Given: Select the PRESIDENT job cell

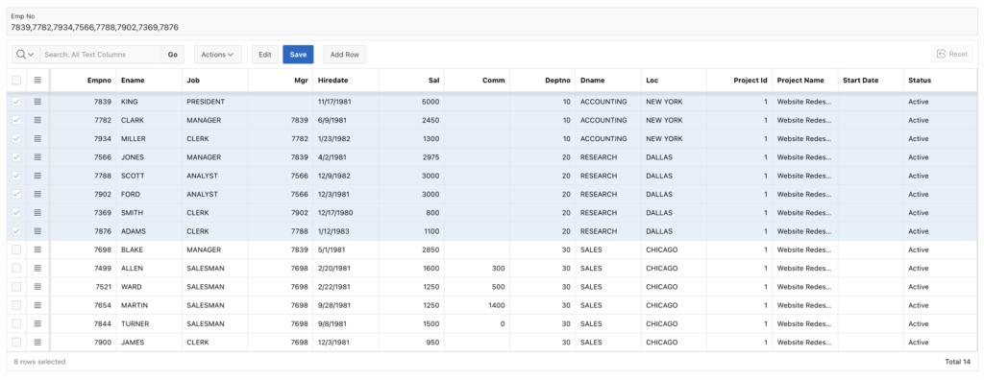Looking at the screenshot, I should pyautogui.click(x=214, y=102).
